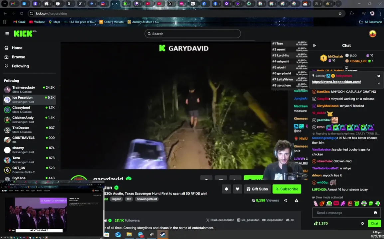Share the stream via share icon

pos(286,200)
